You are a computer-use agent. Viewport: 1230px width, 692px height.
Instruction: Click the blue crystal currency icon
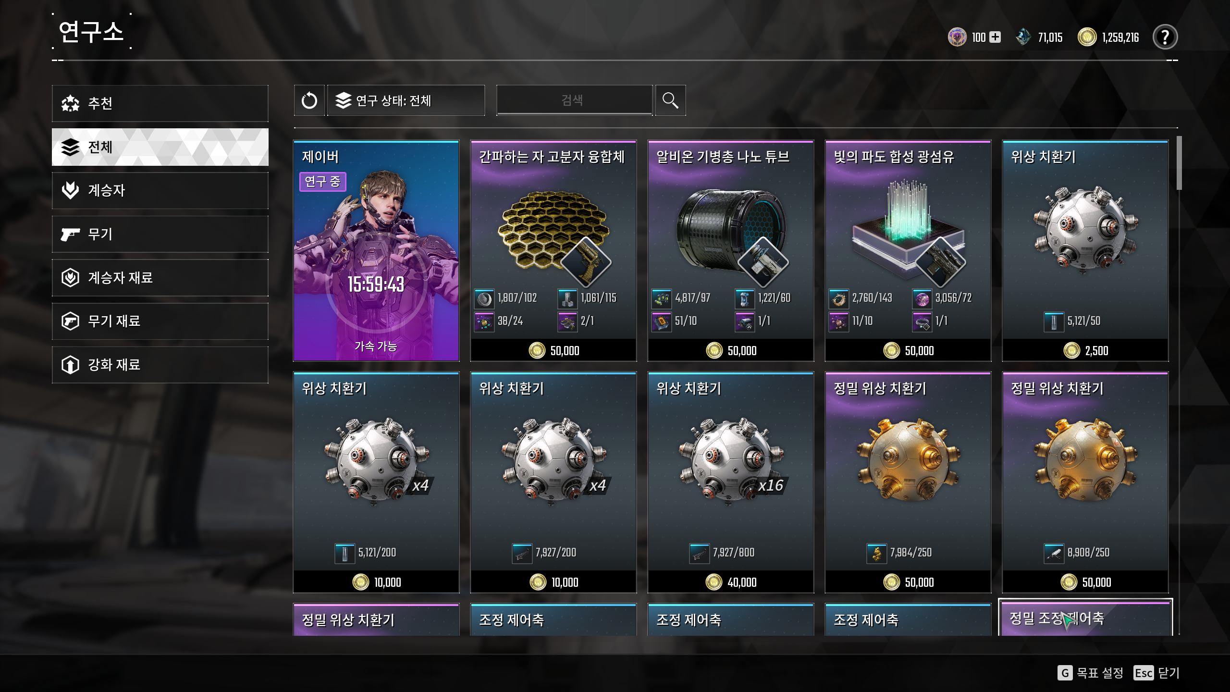(1023, 37)
